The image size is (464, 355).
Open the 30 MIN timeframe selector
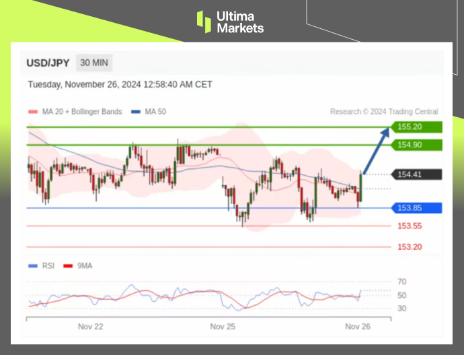click(93, 63)
